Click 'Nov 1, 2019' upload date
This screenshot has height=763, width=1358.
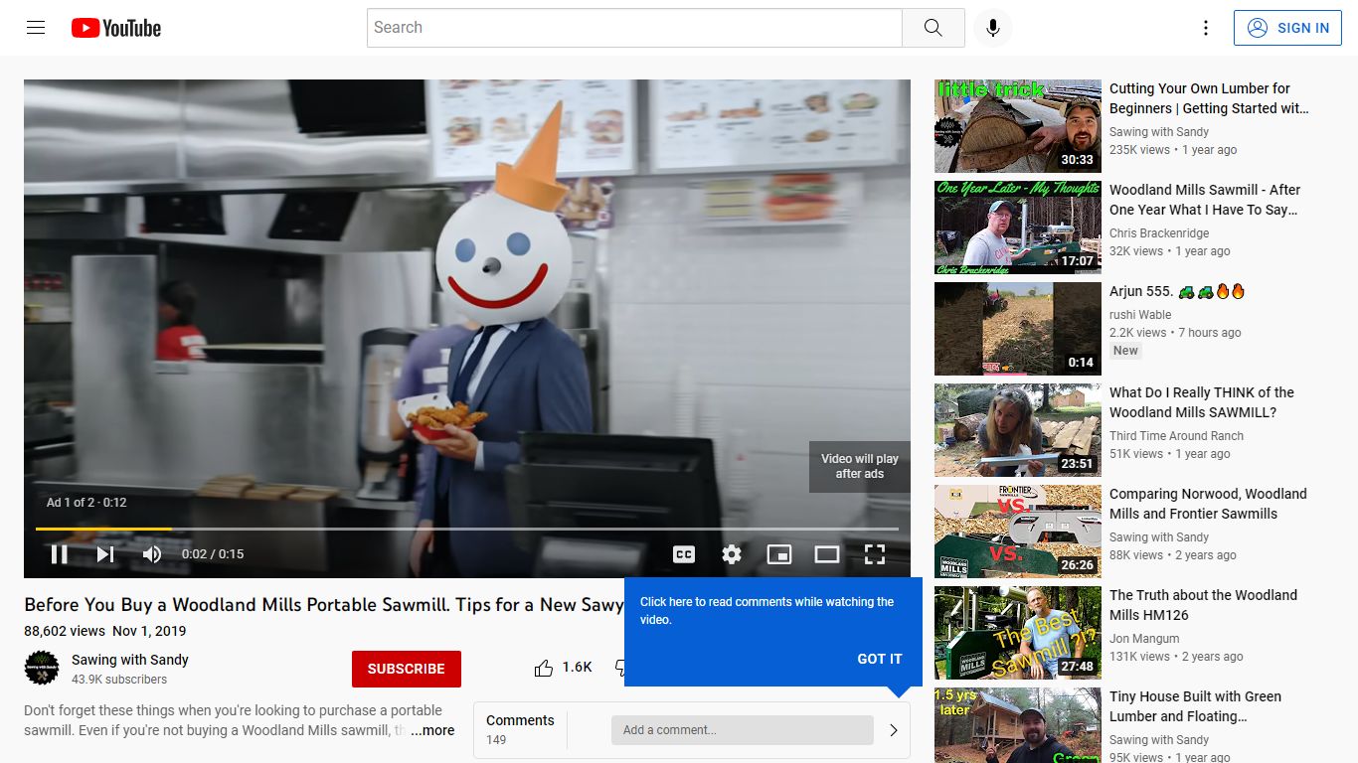tap(149, 631)
